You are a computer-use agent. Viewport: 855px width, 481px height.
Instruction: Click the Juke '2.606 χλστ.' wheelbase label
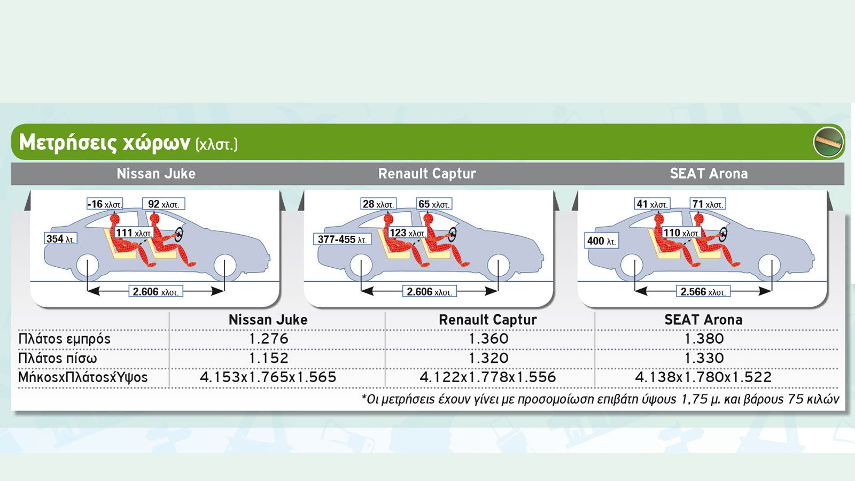tap(156, 292)
